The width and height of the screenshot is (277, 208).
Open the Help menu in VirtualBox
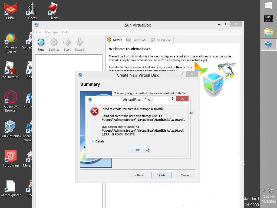(65, 32)
